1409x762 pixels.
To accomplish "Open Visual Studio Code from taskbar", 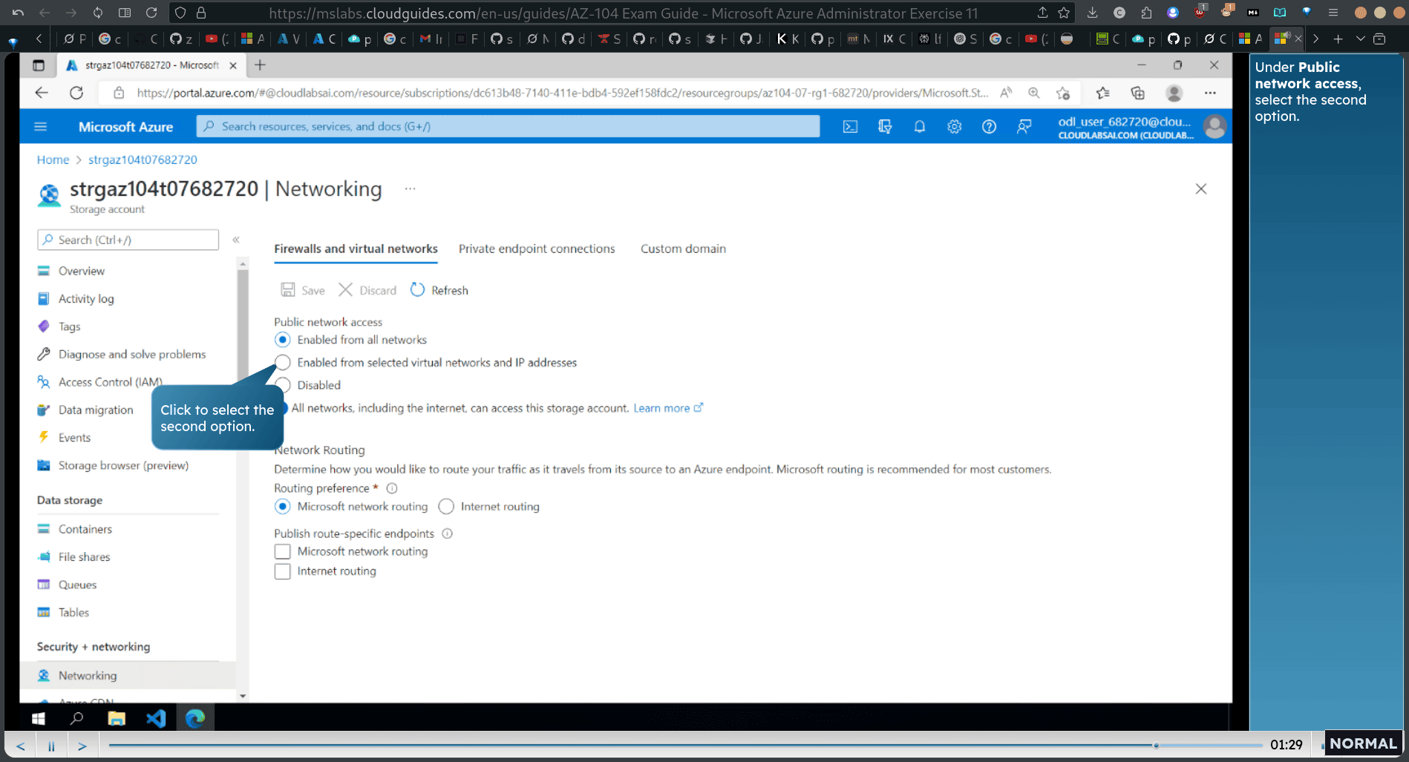I will pyautogui.click(x=156, y=718).
